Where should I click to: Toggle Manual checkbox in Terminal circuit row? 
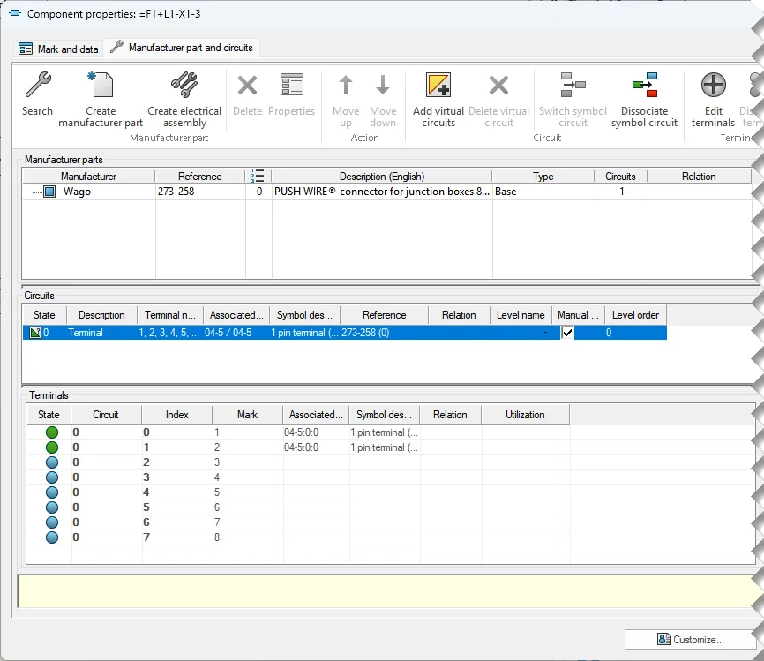tap(567, 333)
